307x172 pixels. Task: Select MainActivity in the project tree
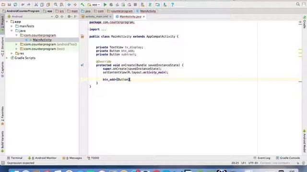(42, 40)
